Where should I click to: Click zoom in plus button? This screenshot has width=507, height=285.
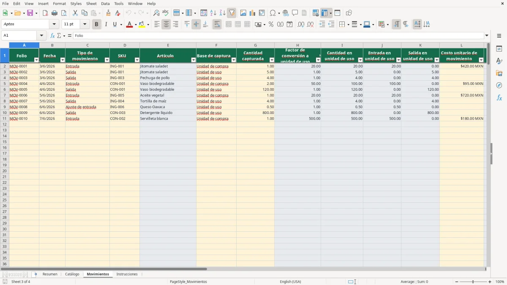[x=490, y=282]
